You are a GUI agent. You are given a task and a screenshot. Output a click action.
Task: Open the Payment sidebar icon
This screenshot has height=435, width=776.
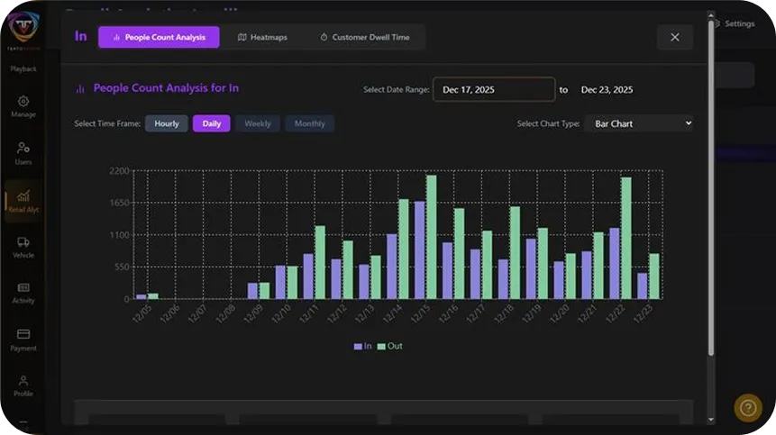coord(23,339)
